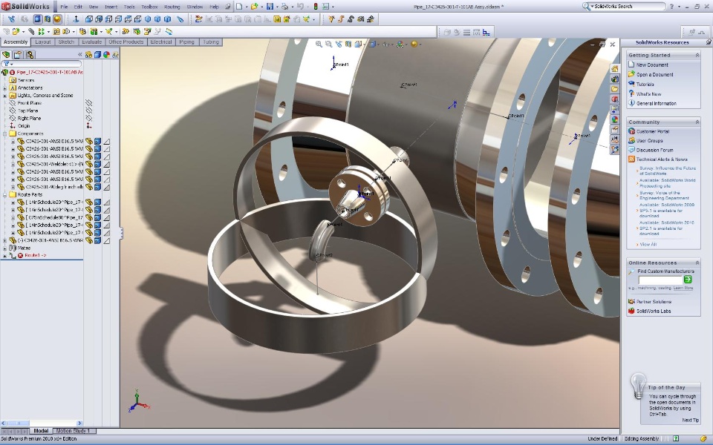Switch to the Evaluate tab
This screenshot has width=713, height=445.
(92, 42)
